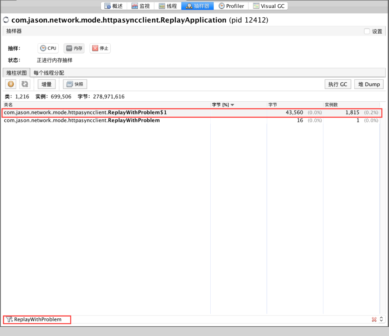
Task: Click the pause sampling results icon
Action: (11, 84)
